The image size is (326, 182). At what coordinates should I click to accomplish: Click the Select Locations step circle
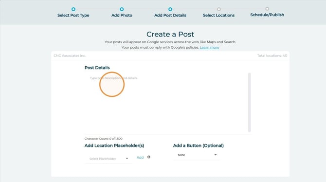[219, 9]
